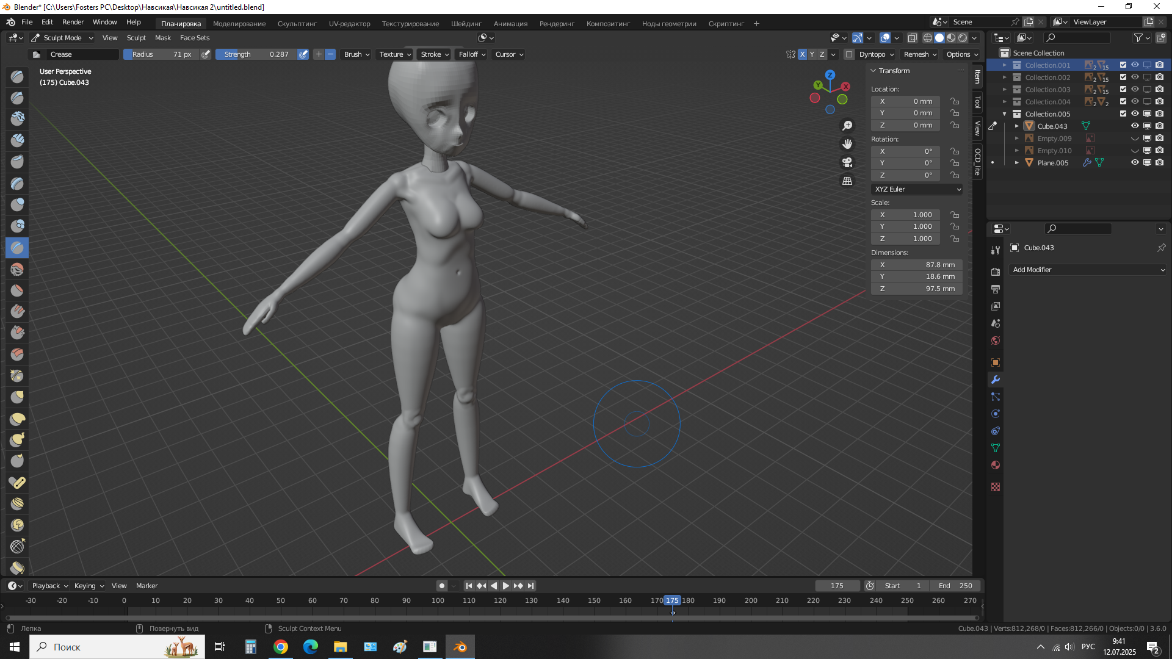Switch to the Скульптинг workspace tab
The image size is (1172, 659).
[297, 24]
